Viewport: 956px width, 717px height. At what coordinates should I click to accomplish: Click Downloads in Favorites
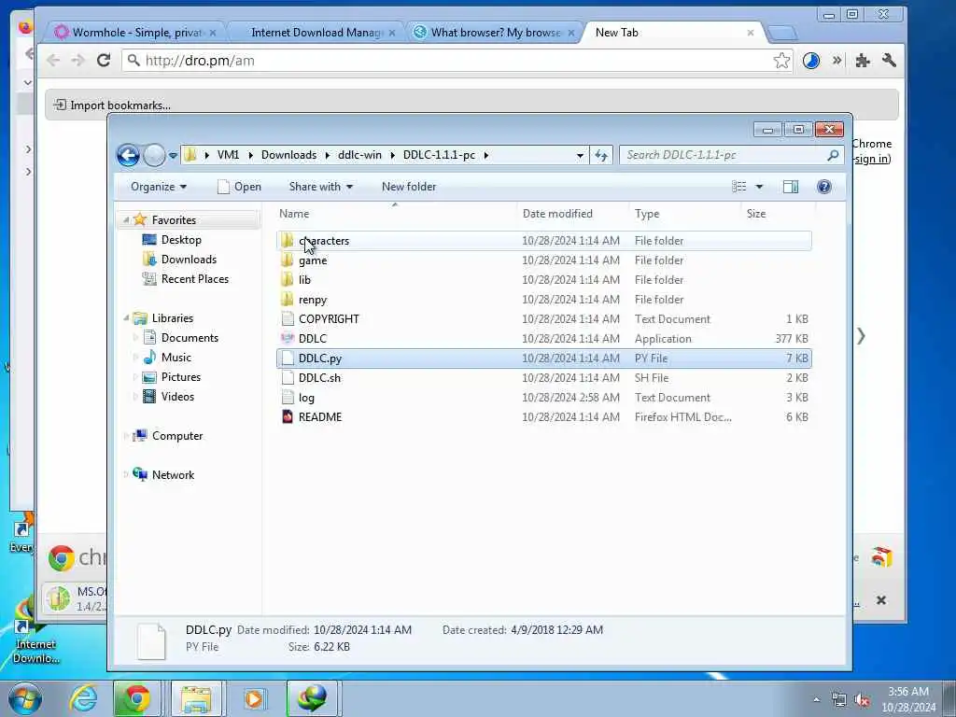(x=189, y=260)
